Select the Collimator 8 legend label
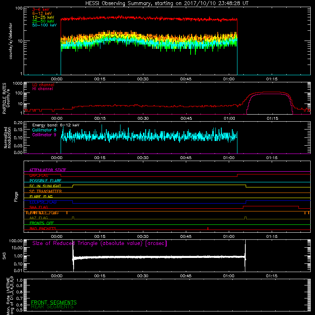Viewport: 315px width, 315px height. 44,130
